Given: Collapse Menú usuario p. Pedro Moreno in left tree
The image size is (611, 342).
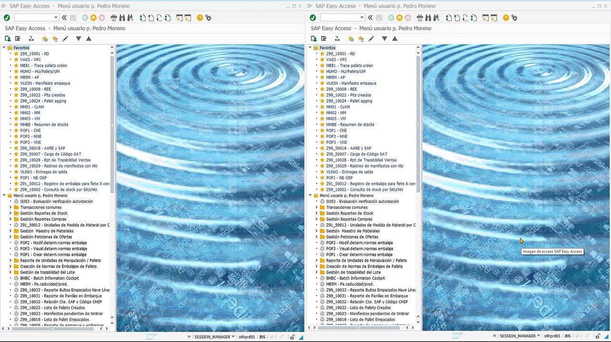Looking at the screenshot, I should (x=4, y=196).
